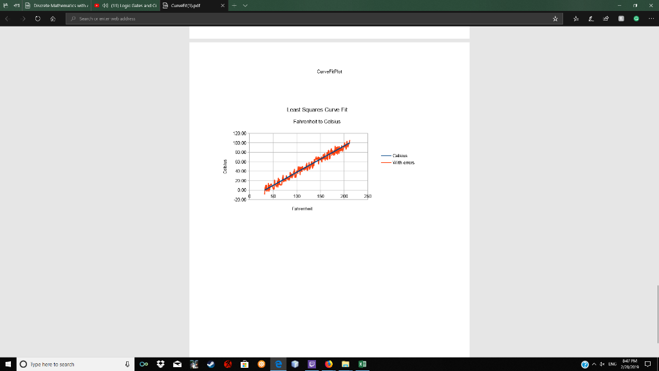Open the Grammarly extension

(x=635, y=19)
